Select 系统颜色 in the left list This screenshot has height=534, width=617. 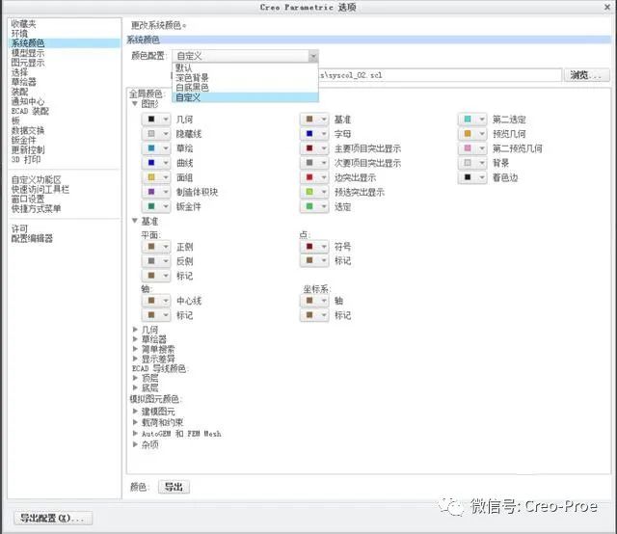(x=65, y=42)
